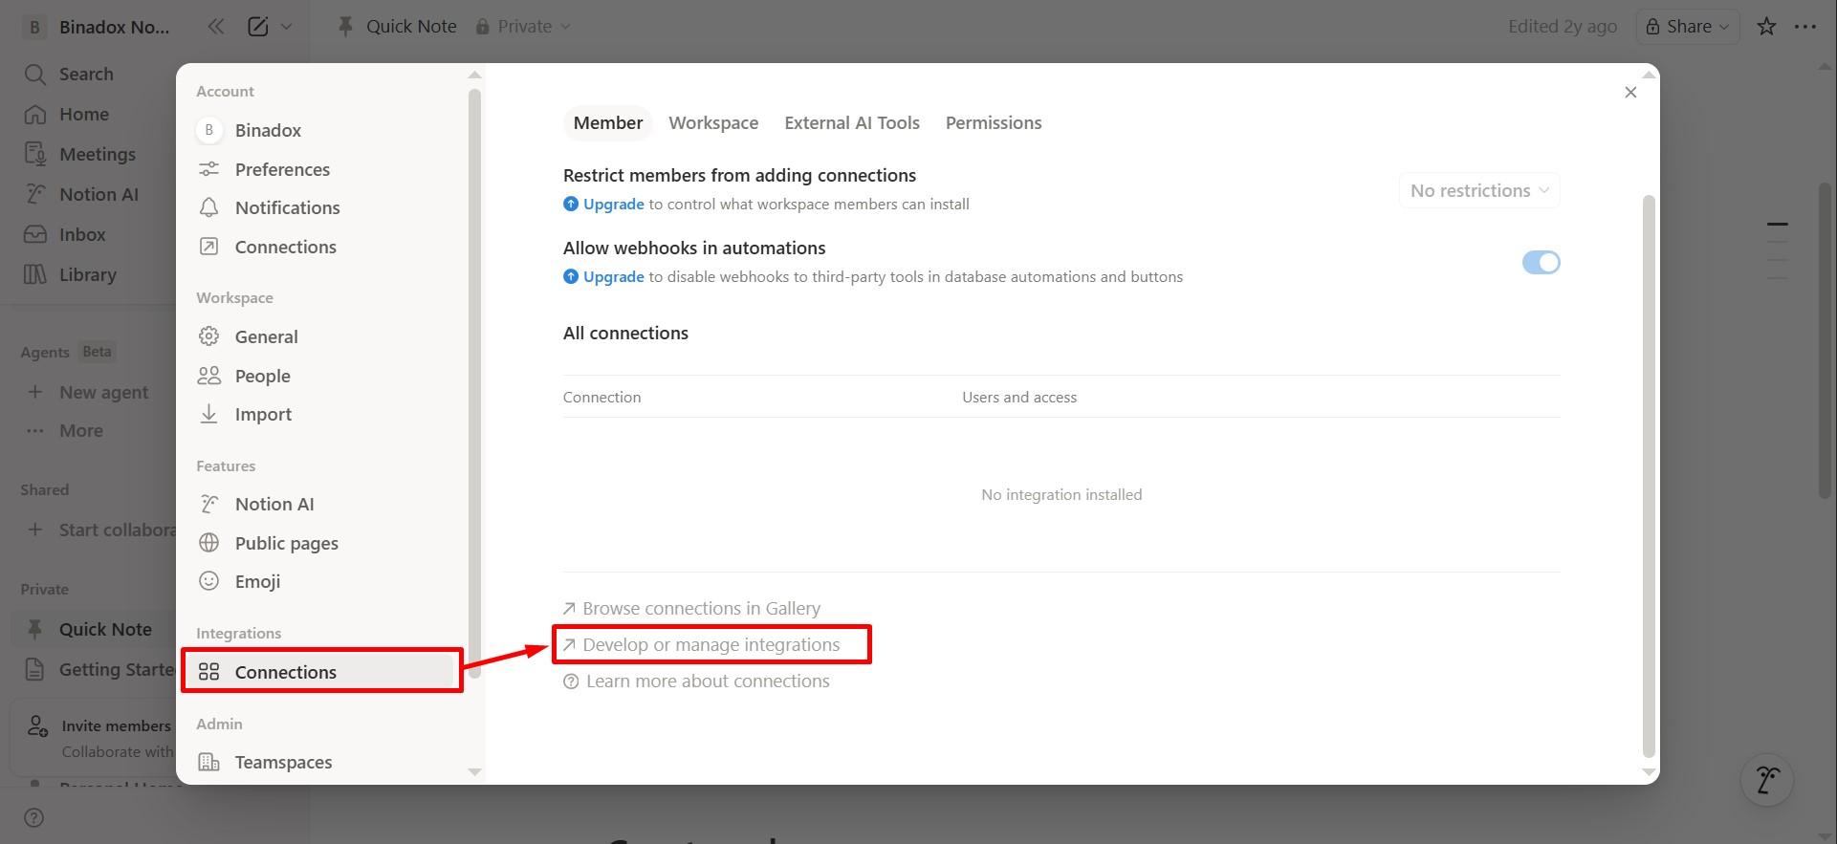Click the pinned Quick Note title in top bar
This screenshot has height=844, width=1837.
[x=411, y=27]
